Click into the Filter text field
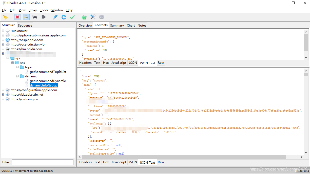Viewport: 310px width, 174px height. pyautogui.click(x=43, y=162)
